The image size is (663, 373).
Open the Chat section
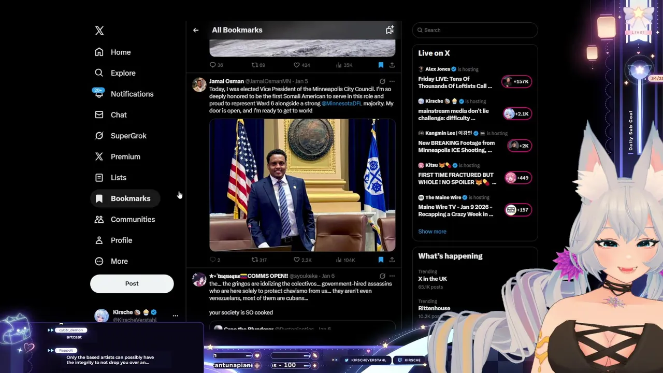click(111, 115)
